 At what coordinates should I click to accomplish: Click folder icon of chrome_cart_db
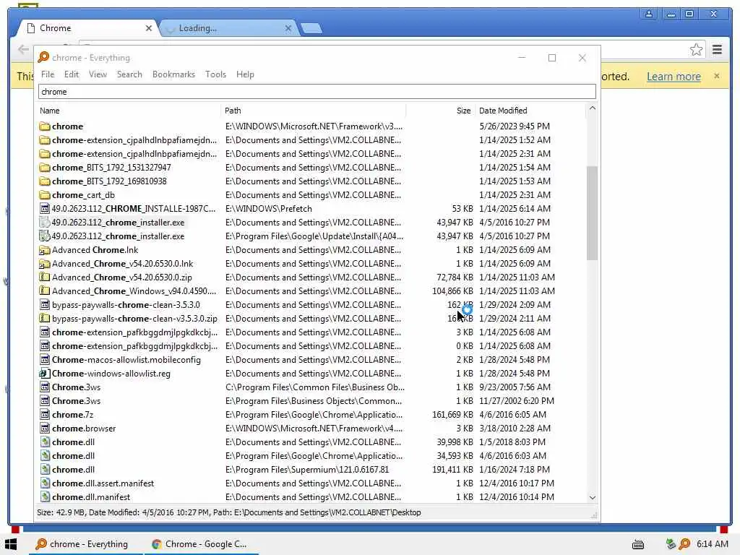coord(45,195)
